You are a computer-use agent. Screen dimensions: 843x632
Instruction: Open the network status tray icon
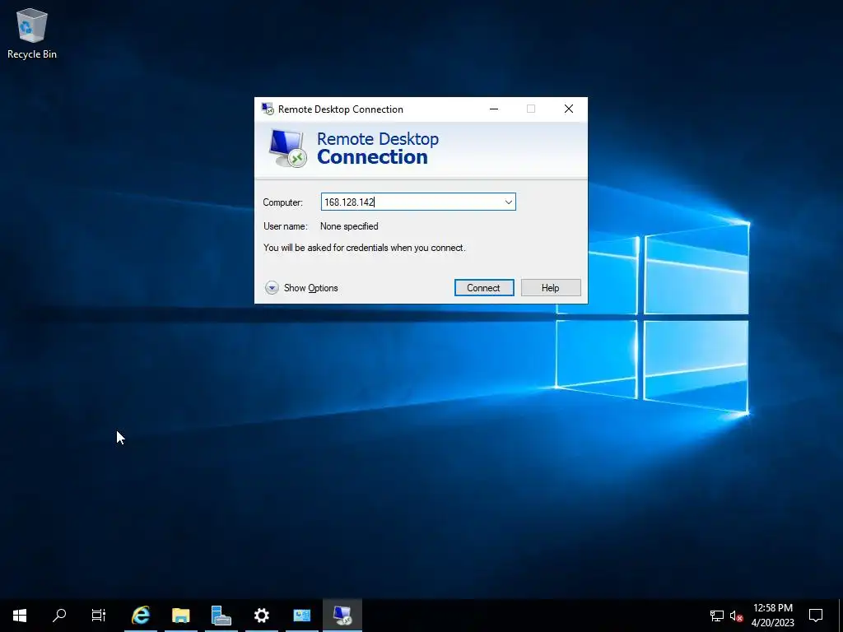717,616
